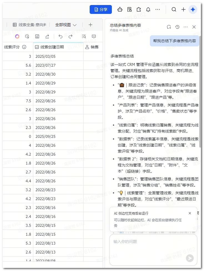Show info tooltip icon next to 线索评分

click(24, 47)
